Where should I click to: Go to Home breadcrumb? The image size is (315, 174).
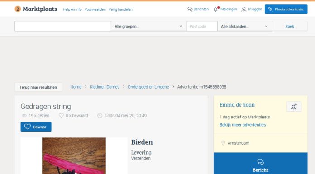tap(76, 87)
